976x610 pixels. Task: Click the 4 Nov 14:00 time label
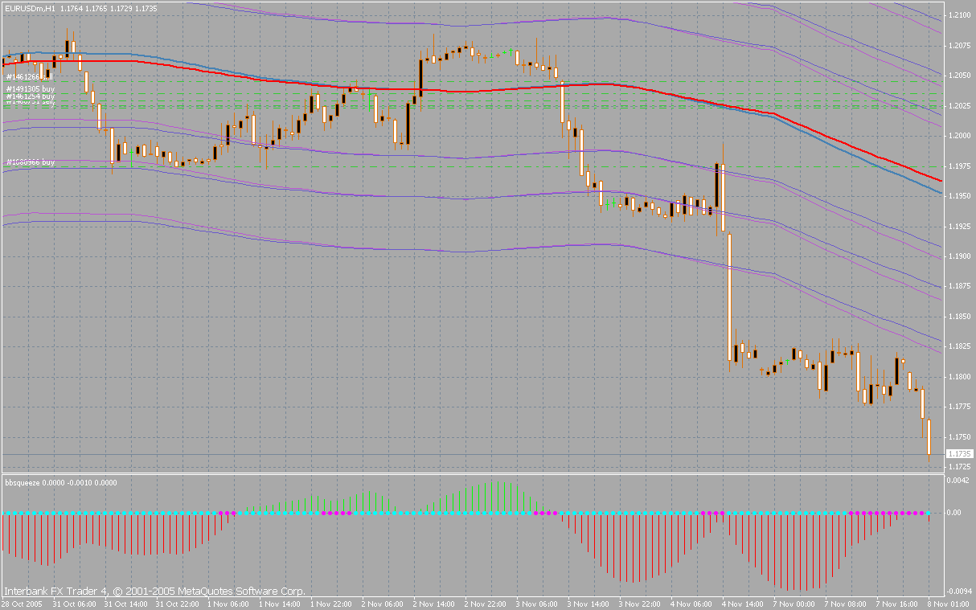(744, 604)
